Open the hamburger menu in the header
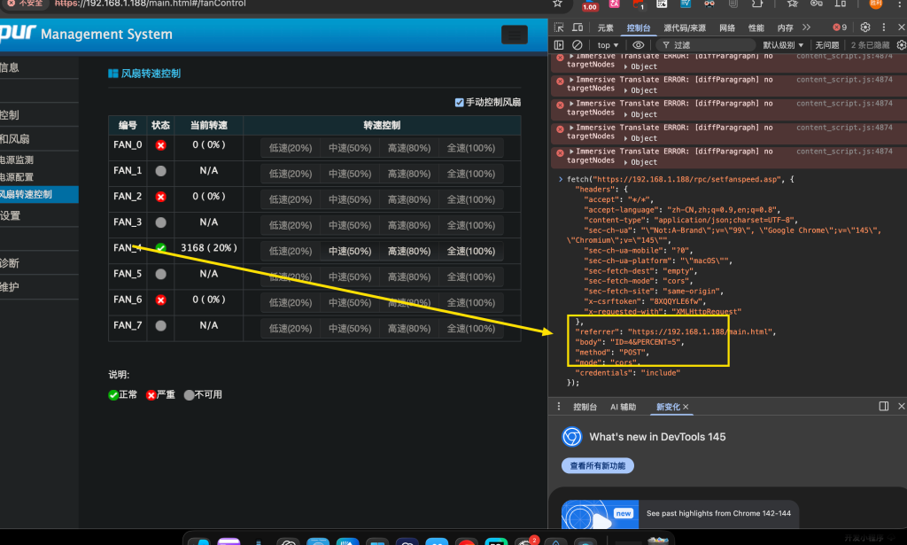907x545 pixels. [x=514, y=35]
